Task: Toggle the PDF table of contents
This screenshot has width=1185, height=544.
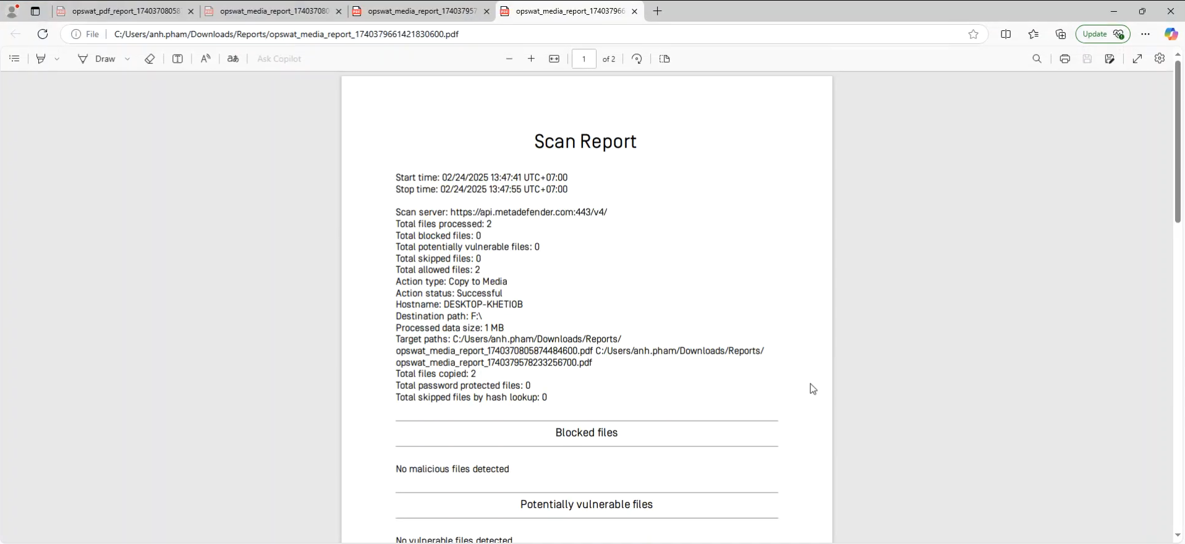Action: tap(15, 59)
